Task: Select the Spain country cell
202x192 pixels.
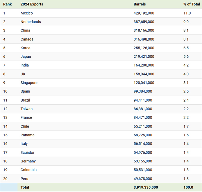Action: click(x=25, y=91)
